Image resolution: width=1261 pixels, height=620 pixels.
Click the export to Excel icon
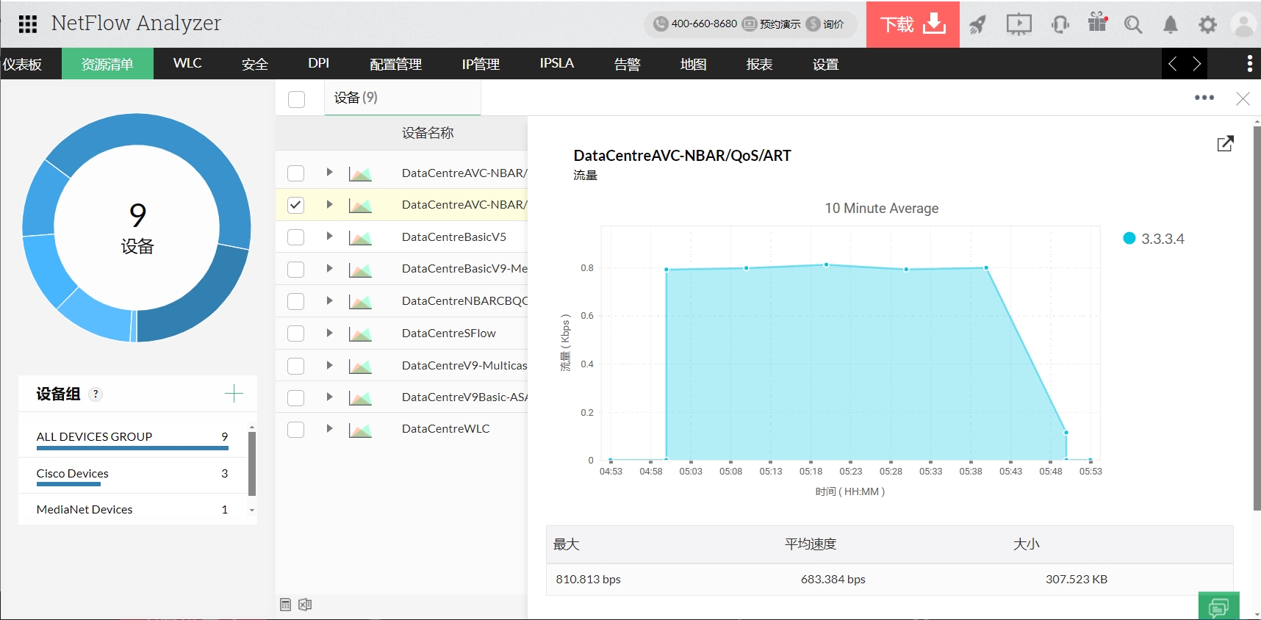click(x=305, y=605)
